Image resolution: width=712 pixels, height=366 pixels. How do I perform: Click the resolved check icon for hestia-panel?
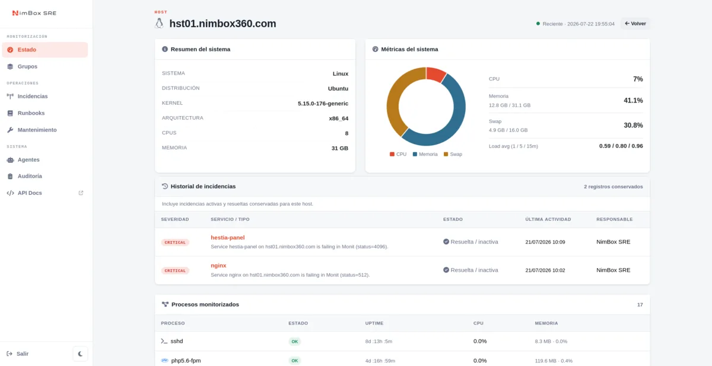click(446, 242)
